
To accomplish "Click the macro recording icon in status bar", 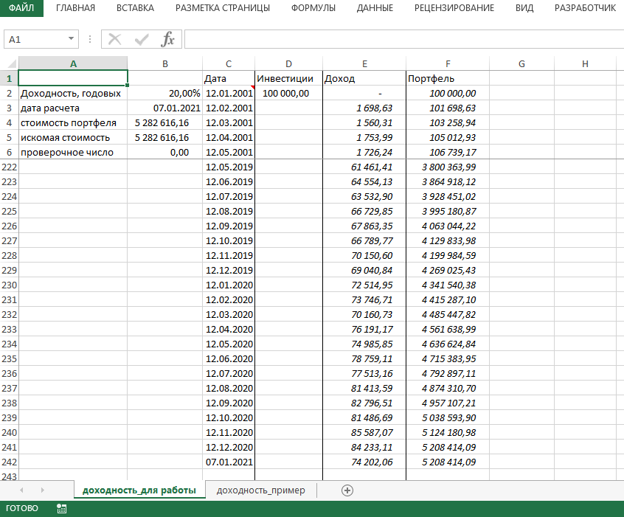I will [62, 508].
